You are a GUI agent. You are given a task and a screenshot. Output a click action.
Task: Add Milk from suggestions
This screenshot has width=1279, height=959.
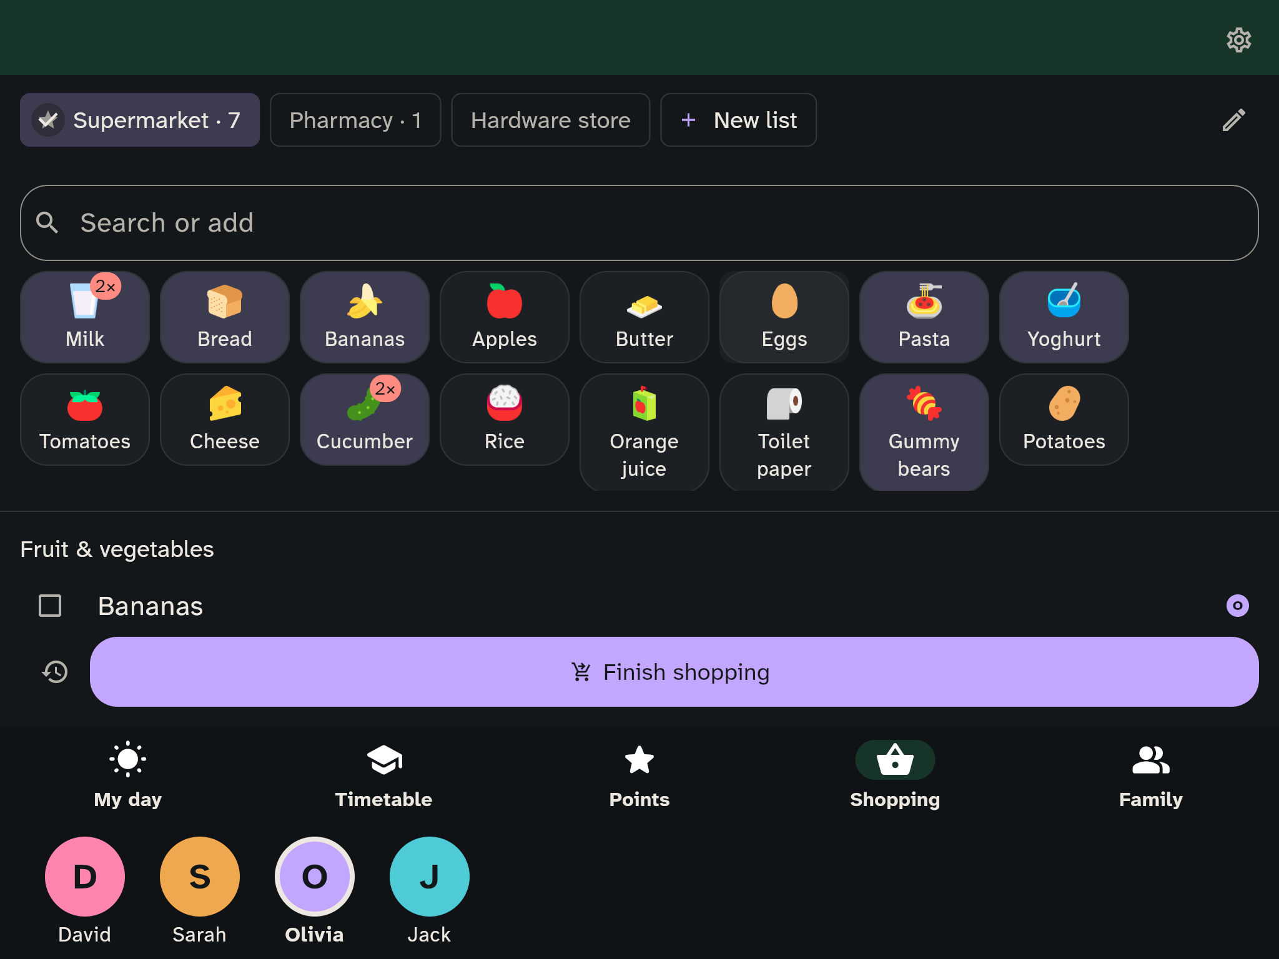tap(85, 317)
